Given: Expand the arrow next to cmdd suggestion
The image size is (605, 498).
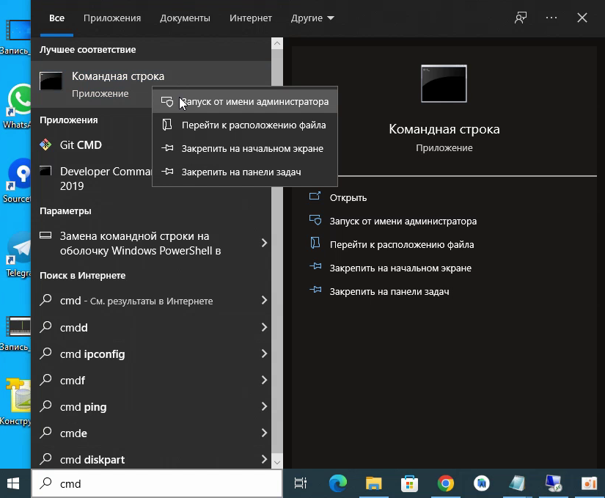Looking at the screenshot, I should 264,328.
